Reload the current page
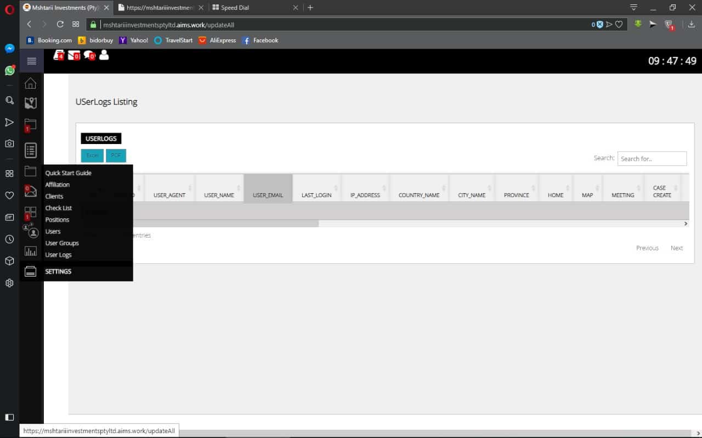Screen dimensions: 702x438 60,25
